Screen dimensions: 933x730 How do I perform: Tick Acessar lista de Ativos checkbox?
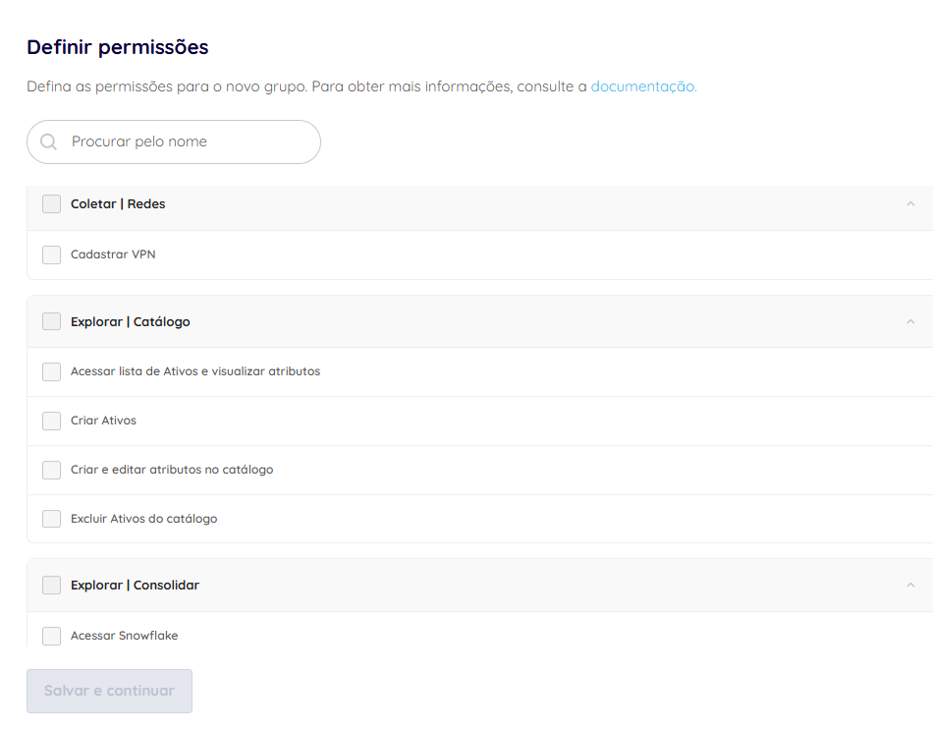click(52, 371)
